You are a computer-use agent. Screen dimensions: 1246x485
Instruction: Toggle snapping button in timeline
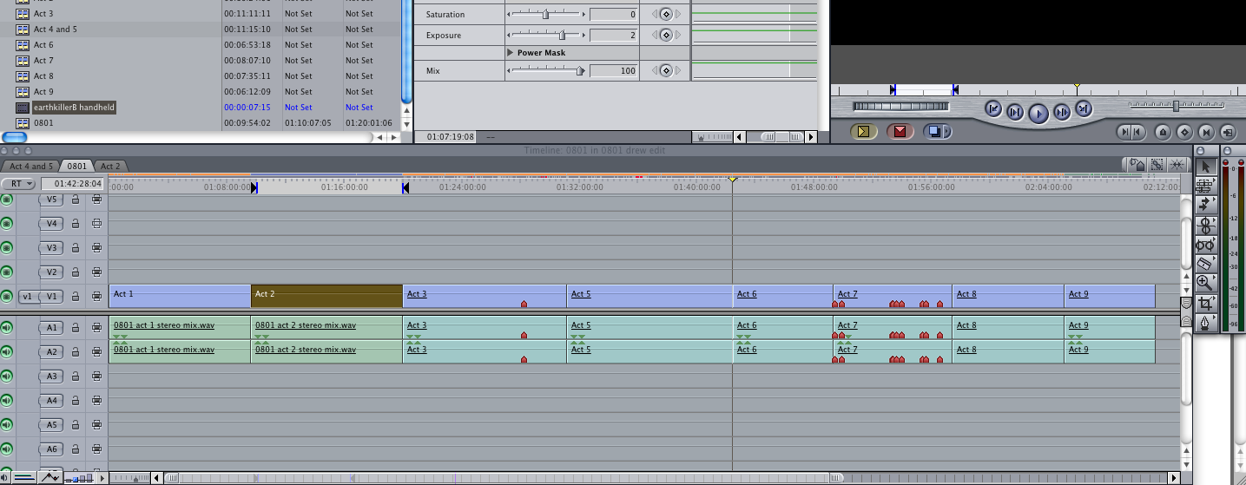(1177, 164)
